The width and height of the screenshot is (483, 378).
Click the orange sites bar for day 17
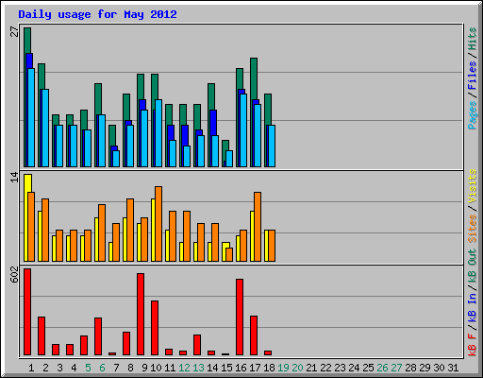(258, 227)
